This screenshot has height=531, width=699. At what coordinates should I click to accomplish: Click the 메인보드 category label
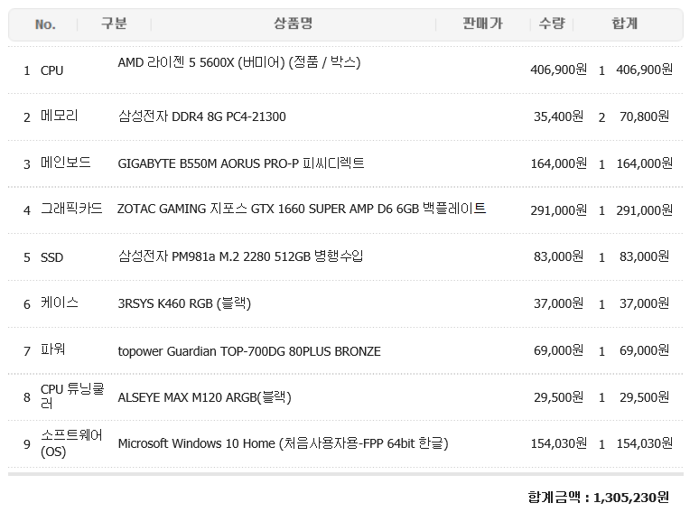pos(66,163)
